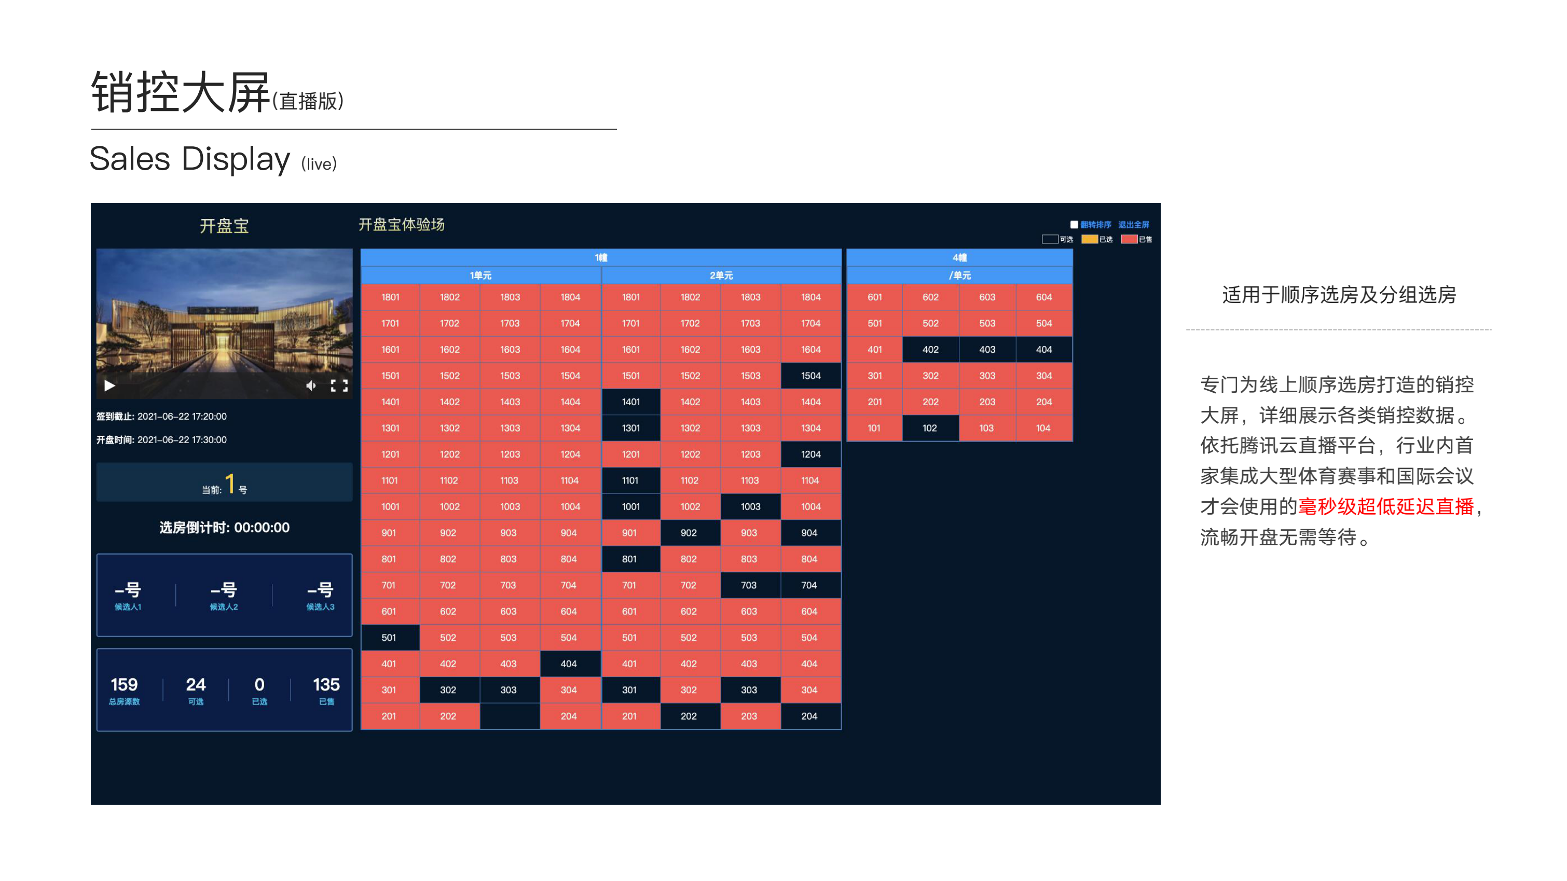
Task: Click the 候选人2 candidate slot
Action: pos(224,595)
